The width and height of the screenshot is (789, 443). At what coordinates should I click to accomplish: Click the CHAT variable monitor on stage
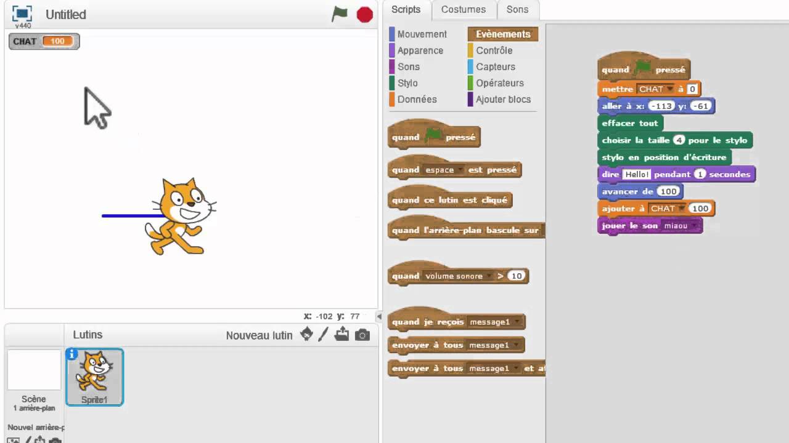tap(44, 41)
